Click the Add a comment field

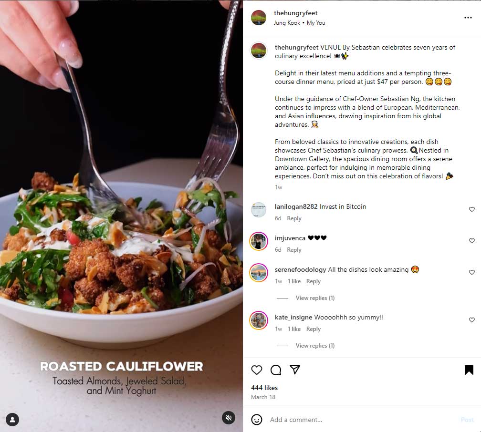coord(358,420)
